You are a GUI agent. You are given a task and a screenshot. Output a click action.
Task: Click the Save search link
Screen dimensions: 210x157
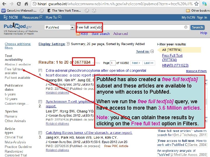click(x=101, y=34)
